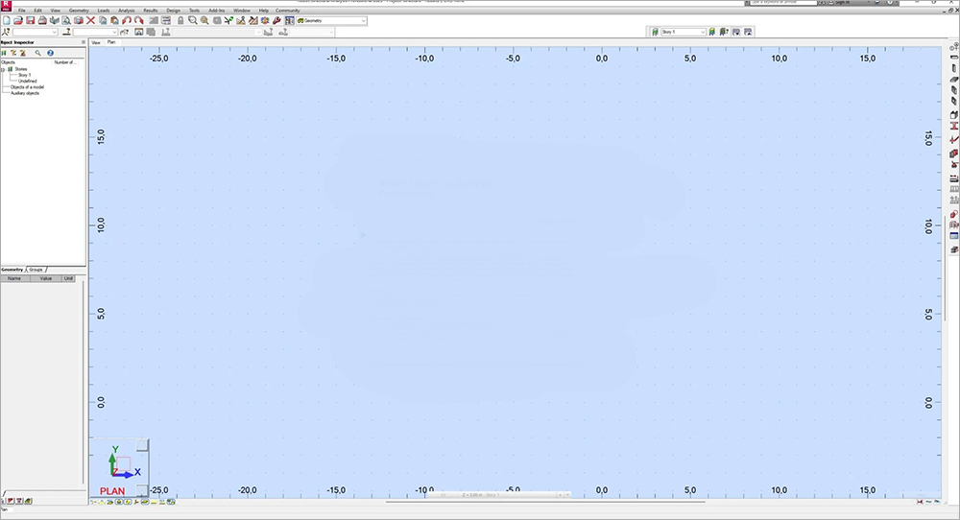Open the Help menu

click(x=264, y=11)
